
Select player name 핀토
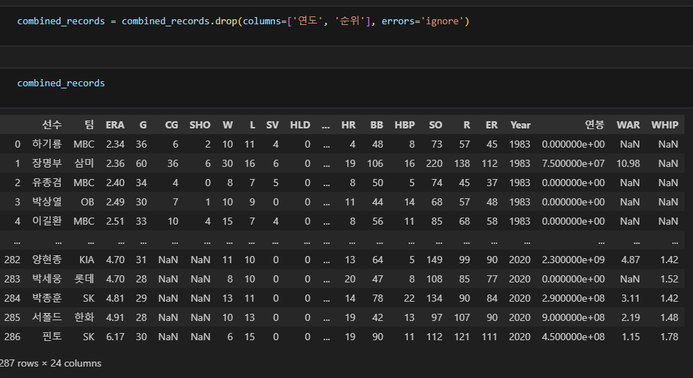pyautogui.click(x=51, y=337)
